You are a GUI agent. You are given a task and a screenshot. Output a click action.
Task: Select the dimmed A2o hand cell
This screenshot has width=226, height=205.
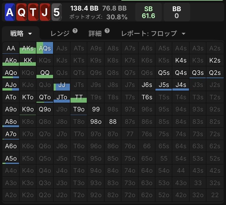click(11, 195)
